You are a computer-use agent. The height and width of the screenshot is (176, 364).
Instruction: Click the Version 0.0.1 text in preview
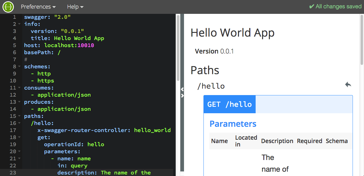pos(214,51)
